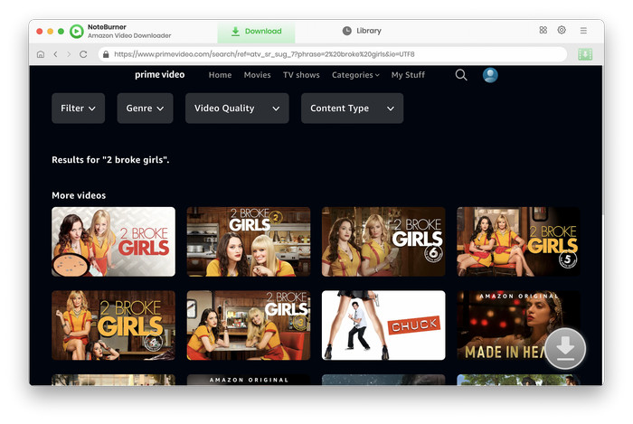The height and width of the screenshot is (424, 633).
Task: Expand the Content Type dropdown
Action: point(352,108)
